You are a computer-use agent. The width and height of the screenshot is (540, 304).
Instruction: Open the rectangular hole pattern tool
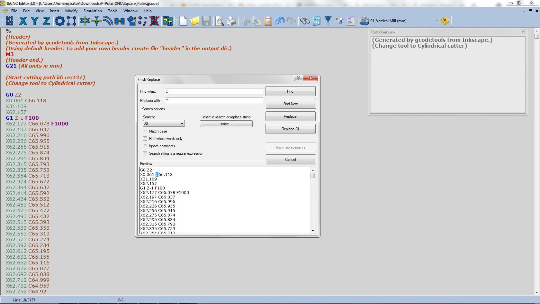tap(71, 21)
